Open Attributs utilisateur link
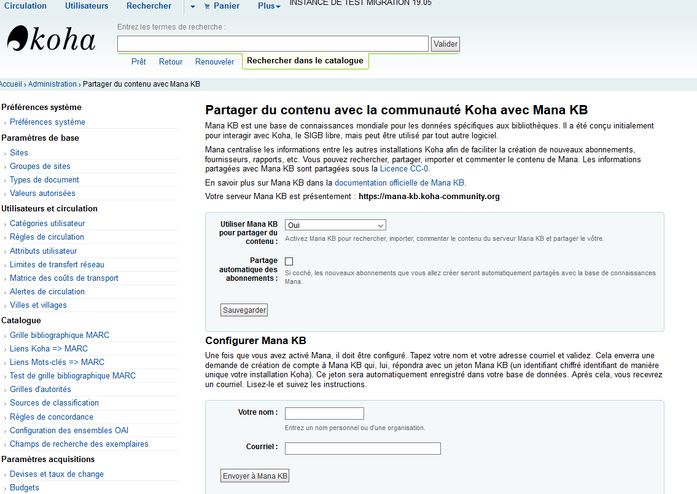The width and height of the screenshot is (697, 494). pyautogui.click(x=43, y=251)
